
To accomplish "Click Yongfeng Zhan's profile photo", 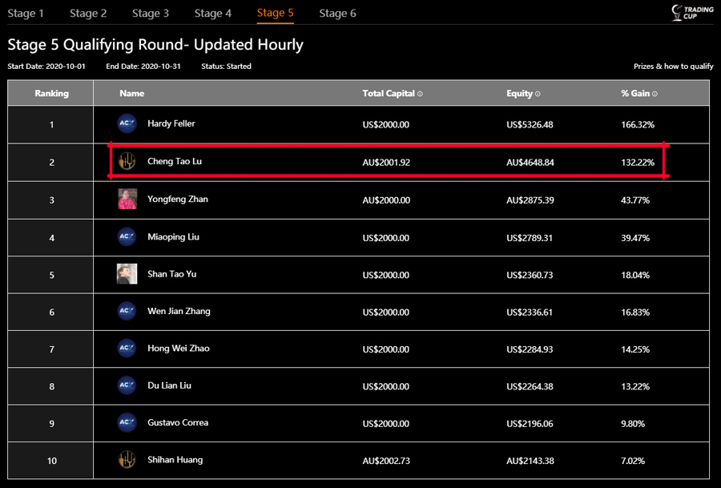I will tap(127, 200).
